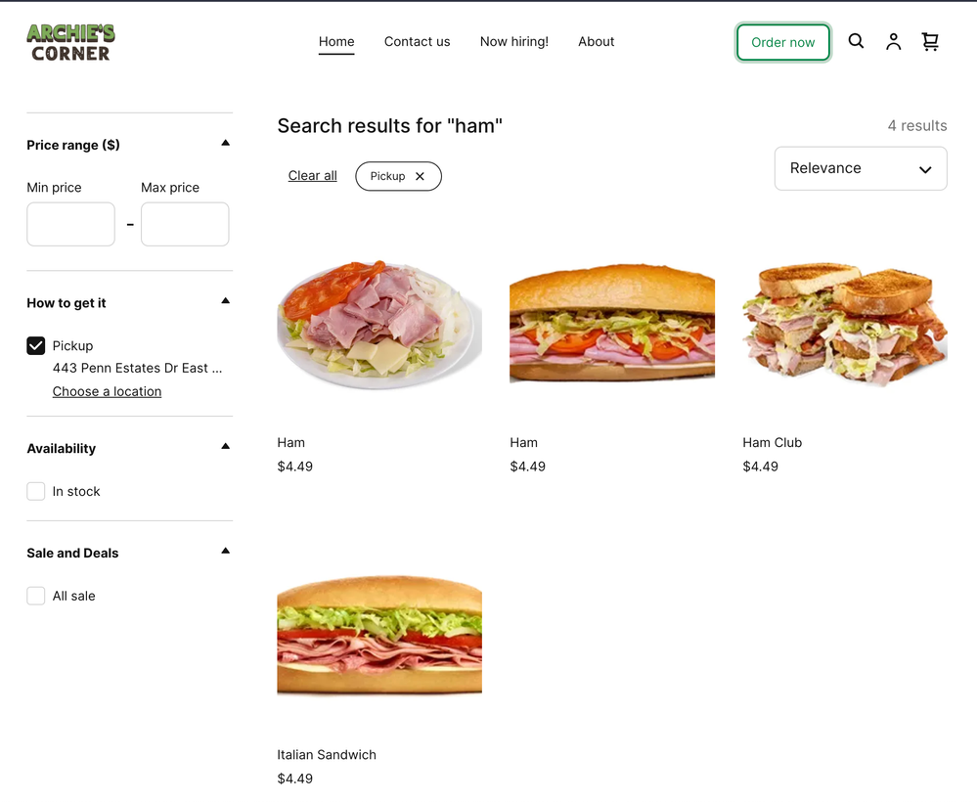Collapse the Availability section
This screenshot has width=977, height=802.
[x=225, y=447]
